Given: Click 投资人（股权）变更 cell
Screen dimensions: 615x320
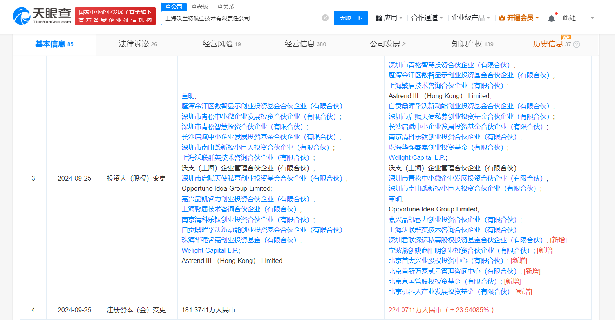Looking at the screenshot, I should pyautogui.click(x=136, y=178).
